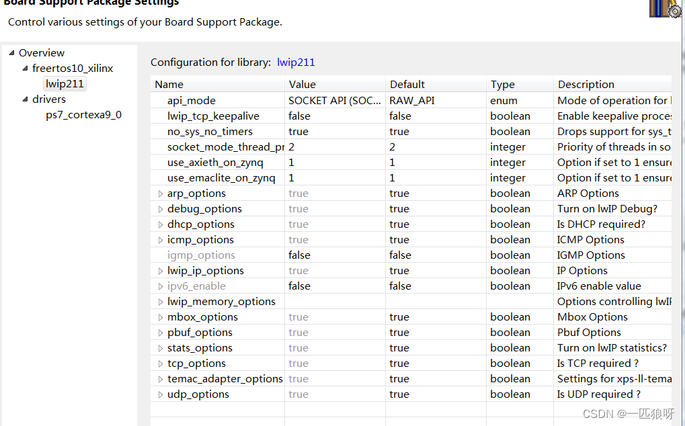This screenshot has height=426, width=685.
Task: Select the drivers node in the sidebar
Action: pos(48,99)
